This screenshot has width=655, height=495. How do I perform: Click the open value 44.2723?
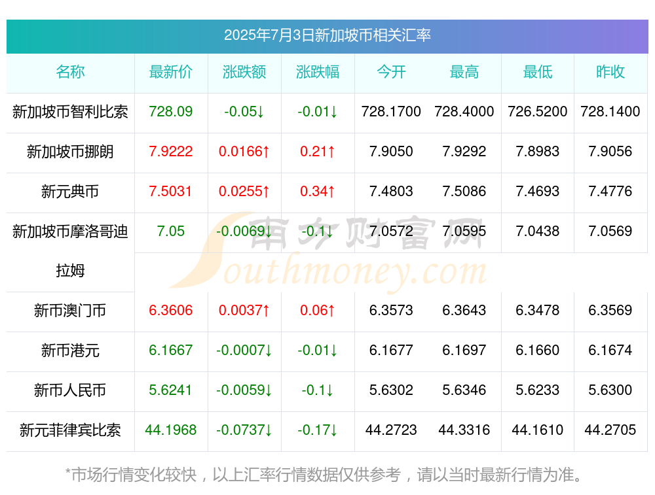pos(391,430)
